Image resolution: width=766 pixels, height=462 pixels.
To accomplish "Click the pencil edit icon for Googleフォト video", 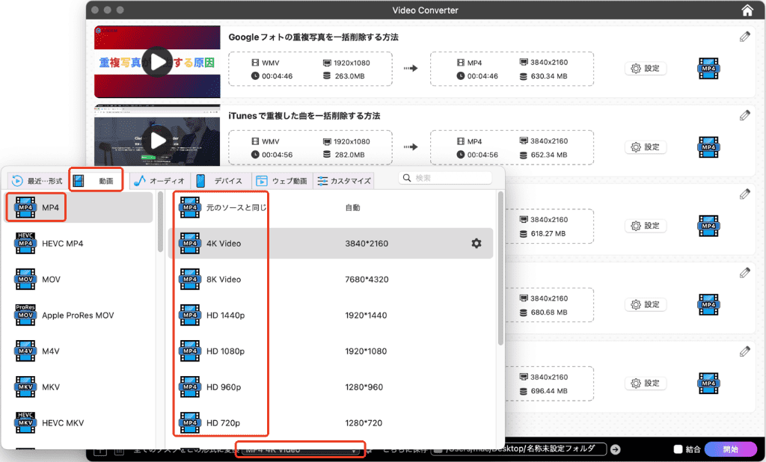I will [744, 36].
